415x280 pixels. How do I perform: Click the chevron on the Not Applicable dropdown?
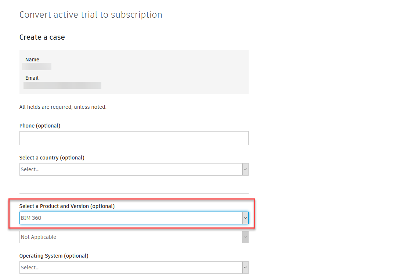click(245, 237)
